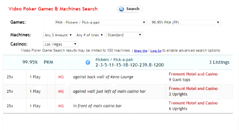Click the Pickem / Pick-a-pair paytable header text
The image size is (239, 130).
[114, 60]
